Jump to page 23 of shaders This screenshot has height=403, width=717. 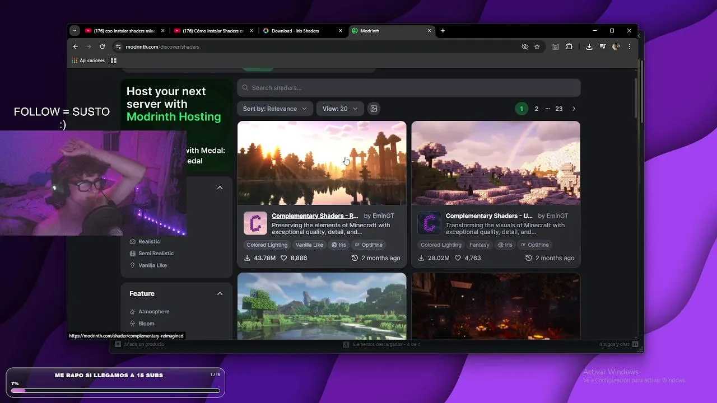[x=558, y=109]
